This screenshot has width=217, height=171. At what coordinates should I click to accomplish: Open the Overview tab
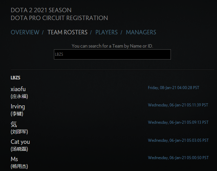click(25, 32)
